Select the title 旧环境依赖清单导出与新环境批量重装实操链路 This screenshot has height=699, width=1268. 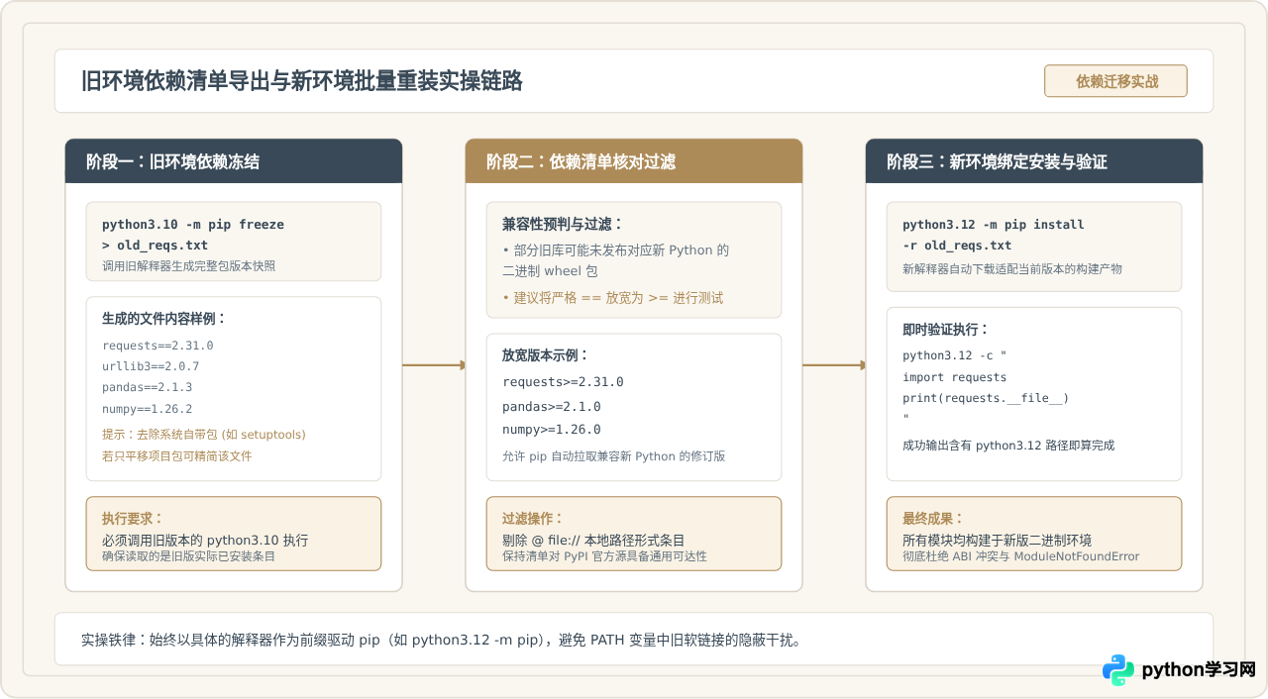(x=302, y=81)
